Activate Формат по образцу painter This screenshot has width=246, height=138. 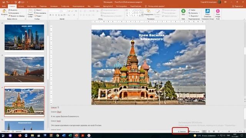coord(17,16)
